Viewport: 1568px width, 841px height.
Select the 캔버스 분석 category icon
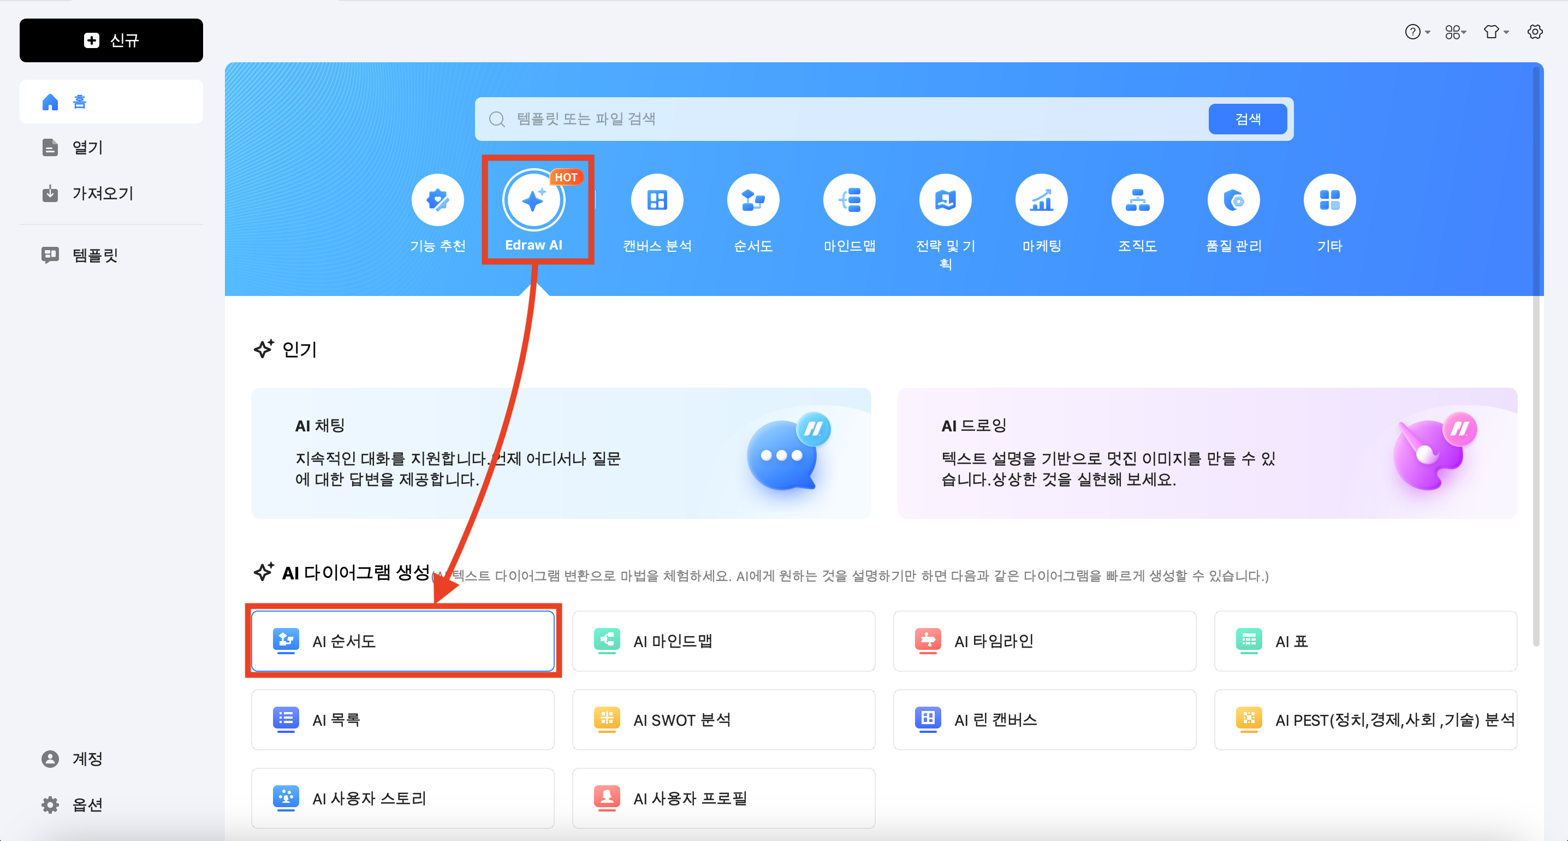(x=657, y=200)
